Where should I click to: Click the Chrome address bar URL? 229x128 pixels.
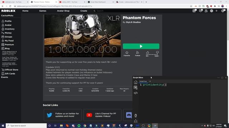pos(54,6)
